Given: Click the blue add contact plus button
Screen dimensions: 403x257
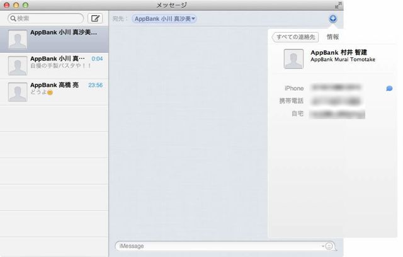Looking at the screenshot, I should coord(333,18).
